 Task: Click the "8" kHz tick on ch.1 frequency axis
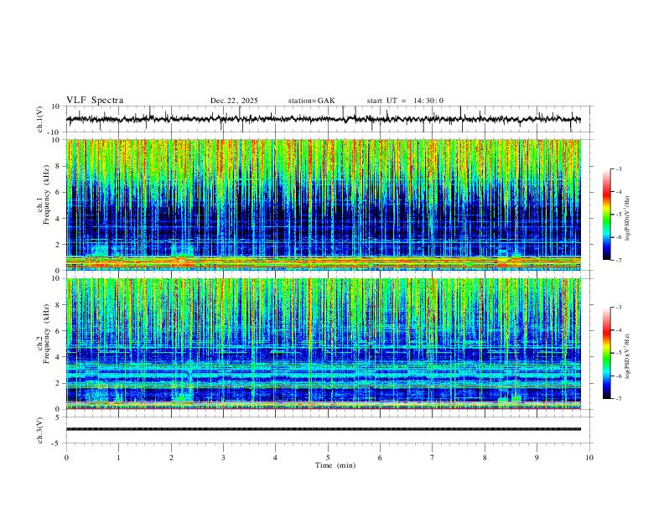(x=60, y=166)
